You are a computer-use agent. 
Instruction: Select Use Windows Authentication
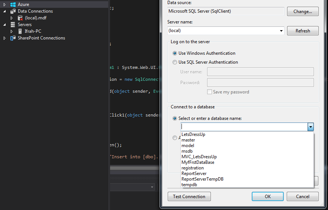175,53
